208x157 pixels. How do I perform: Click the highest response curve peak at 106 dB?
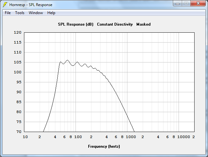pyautogui.click(x=68, y=60)
